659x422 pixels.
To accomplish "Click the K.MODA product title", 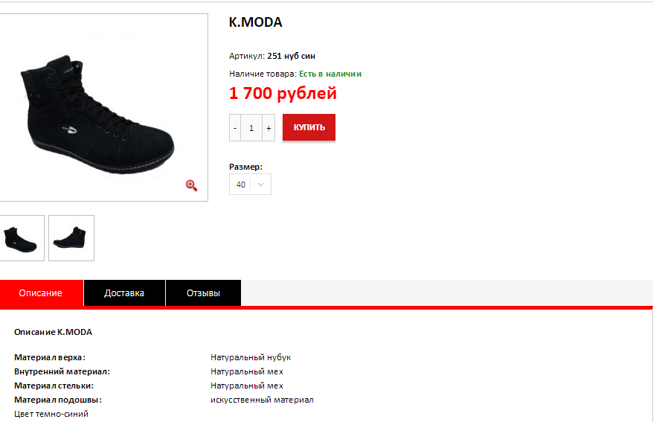I will pyautogui.click(x=256, y=22).
